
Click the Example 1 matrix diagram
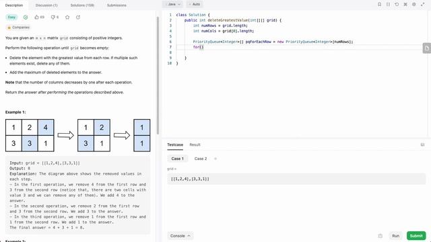click(x=78, y=135)
